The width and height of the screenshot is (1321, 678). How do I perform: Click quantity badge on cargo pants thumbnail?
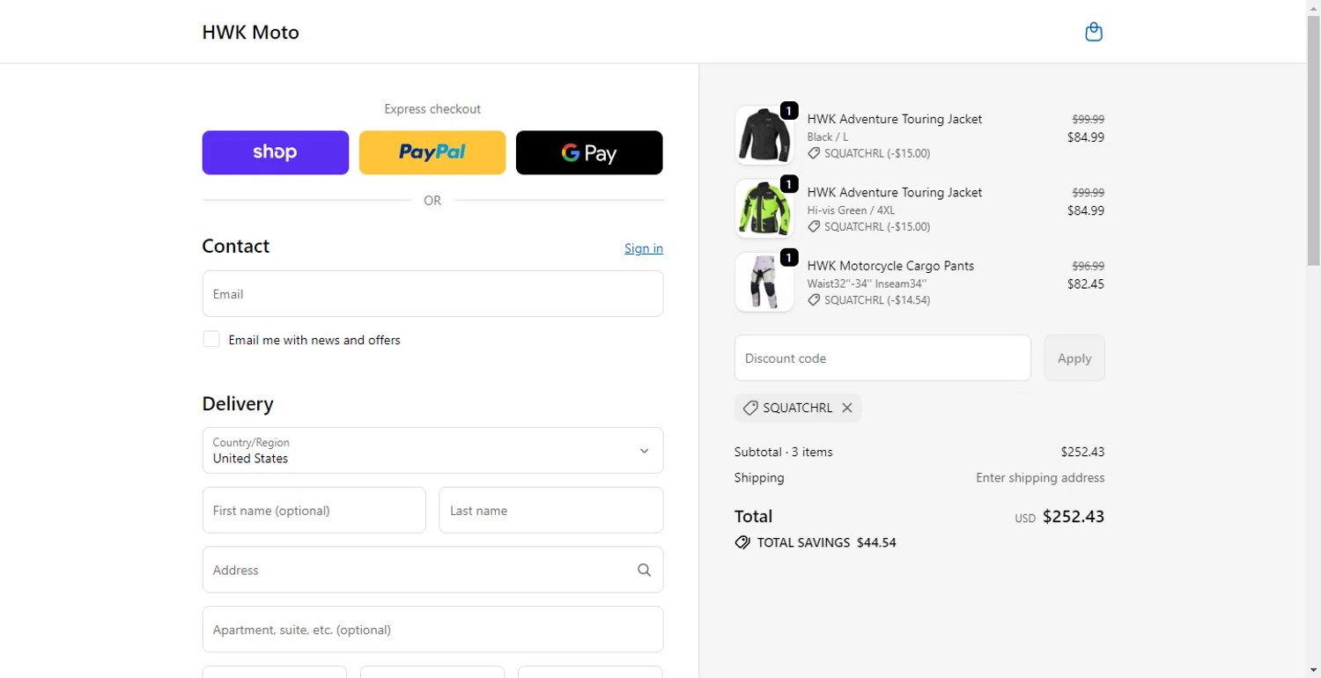coord(789,257)
